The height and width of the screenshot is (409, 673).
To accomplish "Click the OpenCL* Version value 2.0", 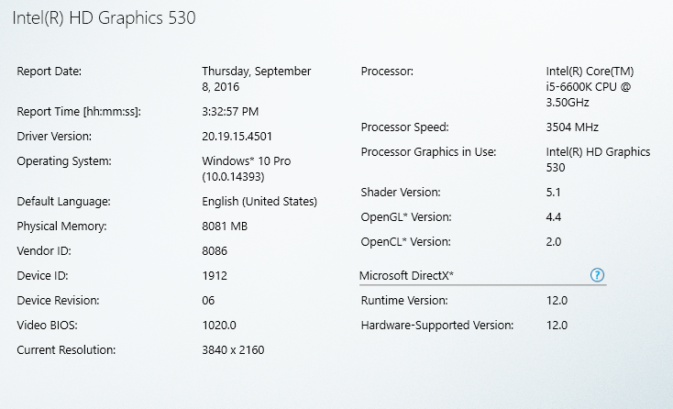I will click(553, 242).
